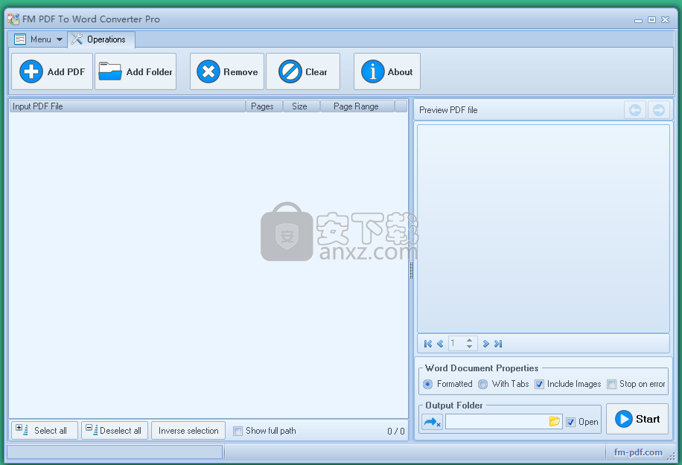Toggle the Open after conversion checkbox
682x465 pixels.
(570, 422)
